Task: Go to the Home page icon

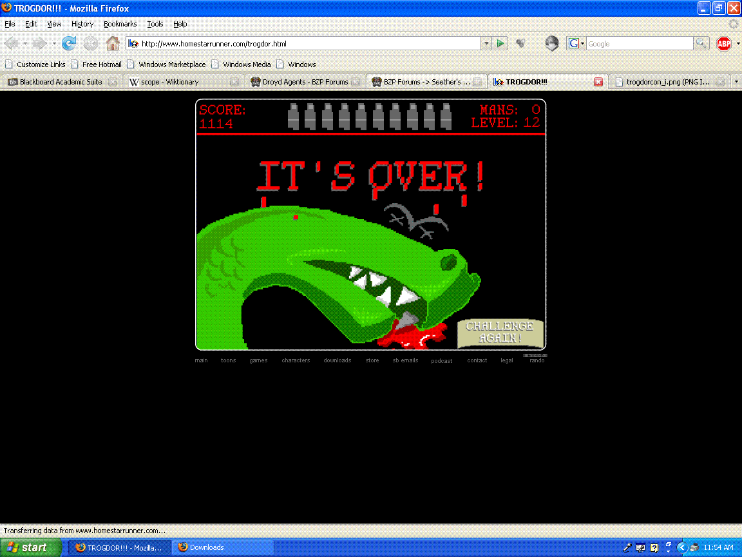Action: (113, 44)
